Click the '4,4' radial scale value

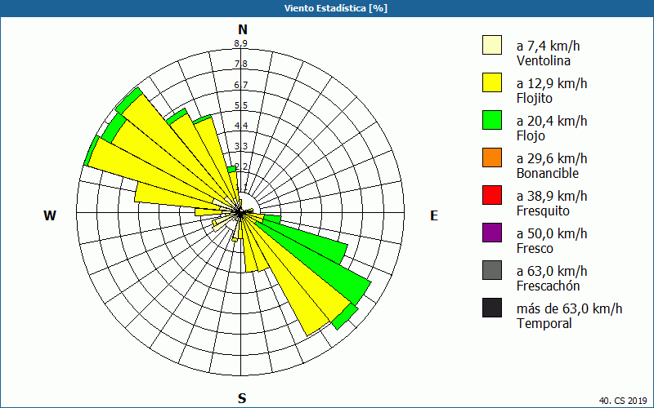point(241,126)
